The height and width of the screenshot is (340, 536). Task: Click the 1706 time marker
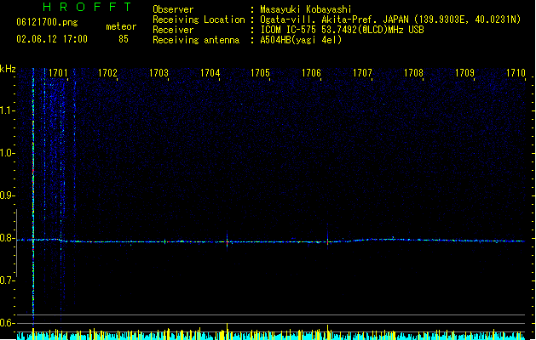tap(311, 73)
